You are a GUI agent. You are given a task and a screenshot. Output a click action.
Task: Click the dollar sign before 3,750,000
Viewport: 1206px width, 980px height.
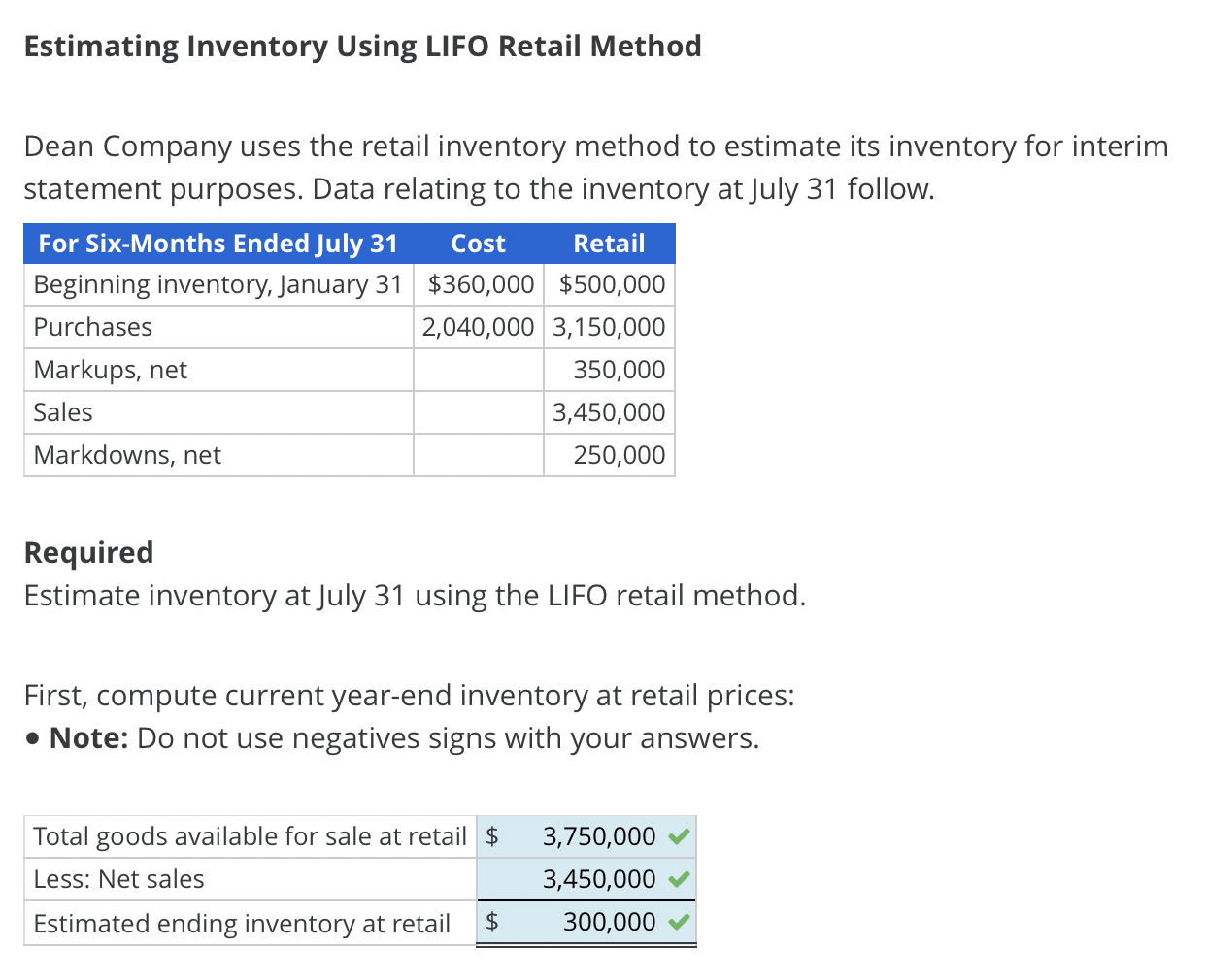pos(491,835)
